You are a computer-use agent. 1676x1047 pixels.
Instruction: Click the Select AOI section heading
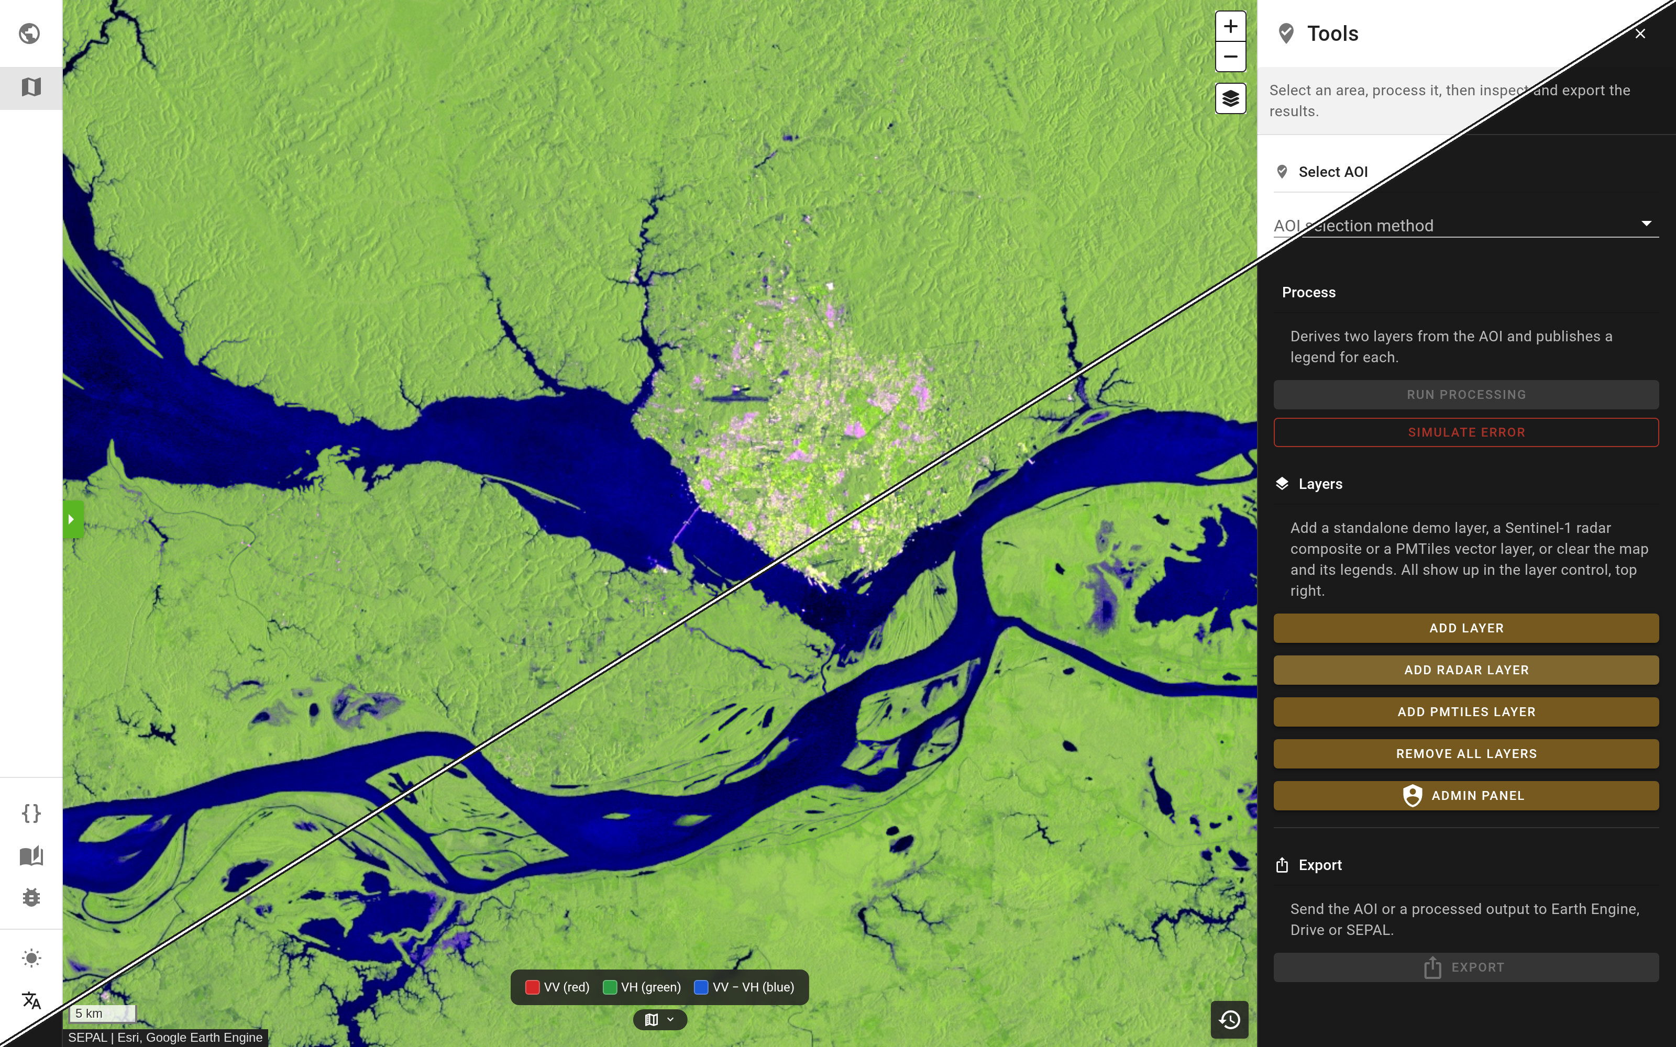click(1332, 172)
